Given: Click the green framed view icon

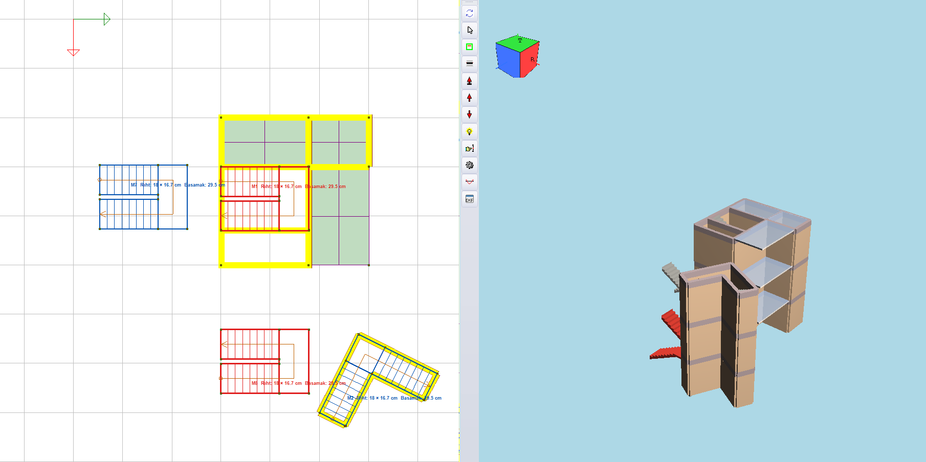Looking at the screenshot, I should tap(469, 47).
